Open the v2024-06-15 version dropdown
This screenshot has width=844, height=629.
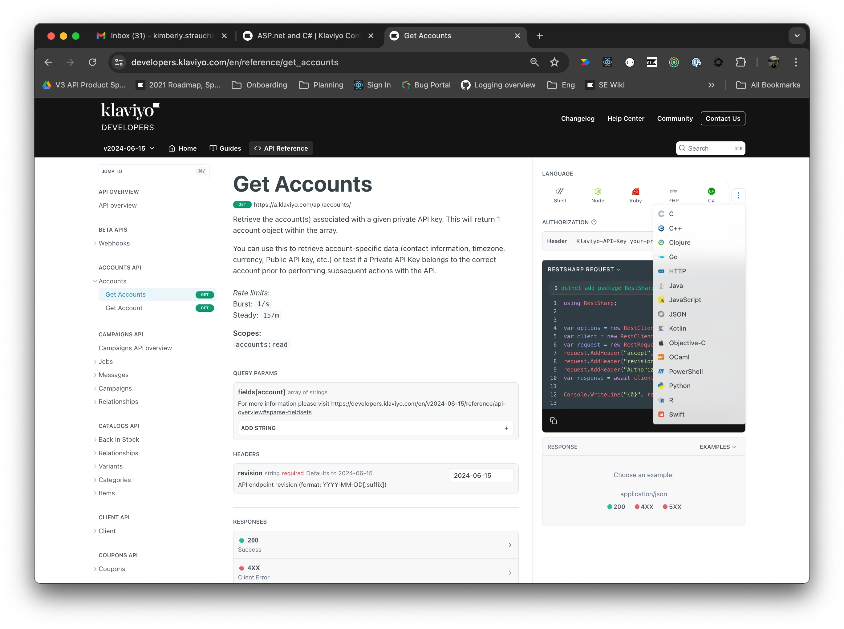129,148
